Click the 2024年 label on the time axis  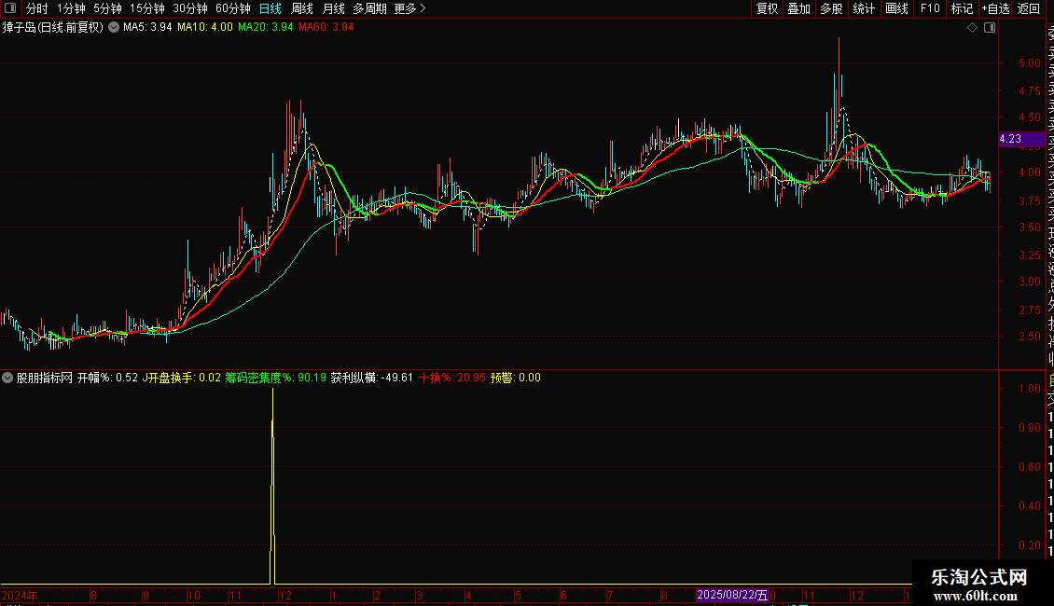point(20,595)
